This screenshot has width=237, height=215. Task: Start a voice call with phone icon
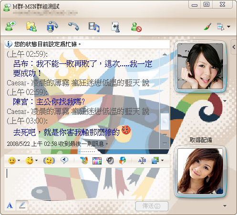(73, 26)
